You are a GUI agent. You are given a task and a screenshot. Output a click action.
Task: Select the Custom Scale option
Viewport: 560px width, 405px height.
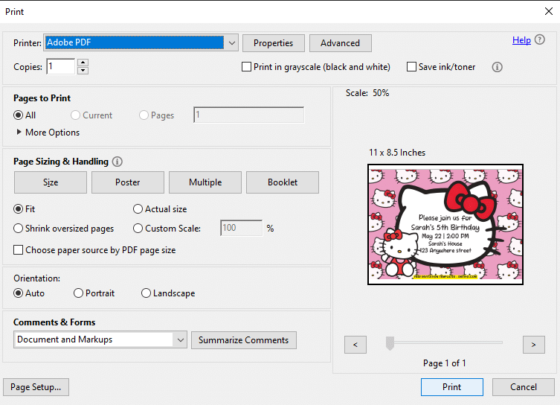pyautogui.click(x=138, y=228)
